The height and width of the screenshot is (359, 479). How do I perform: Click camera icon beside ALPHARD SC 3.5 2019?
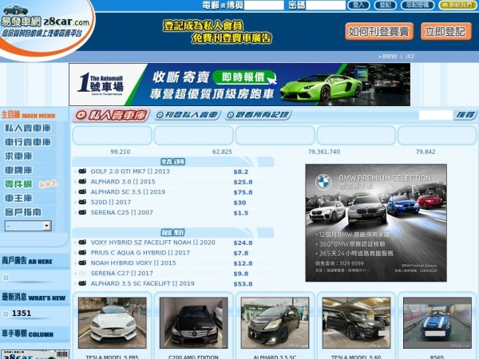[x=82, y=191]
